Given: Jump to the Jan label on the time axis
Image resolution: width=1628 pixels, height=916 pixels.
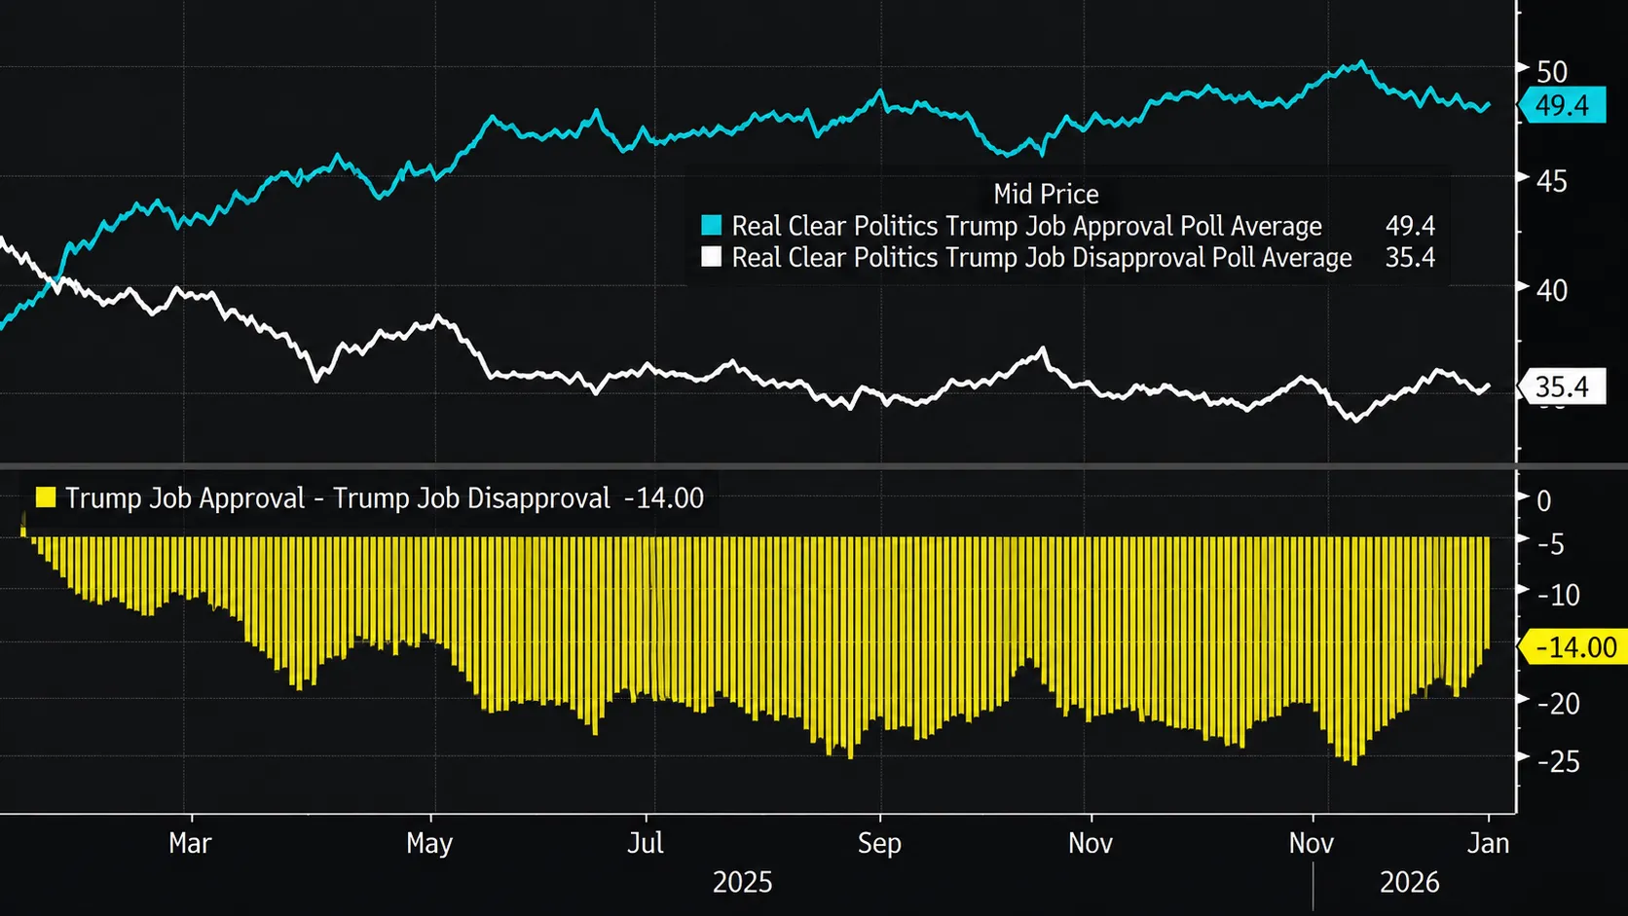Looking at the screenshot, I should coord(1489,843).
